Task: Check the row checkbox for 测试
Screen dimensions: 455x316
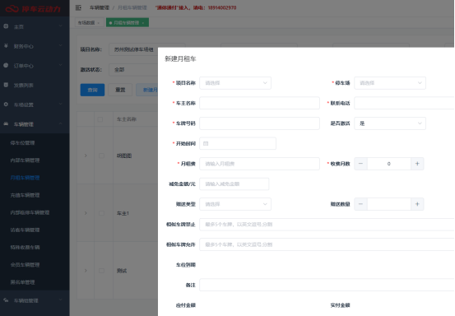Action: click(x=101, y=271)
